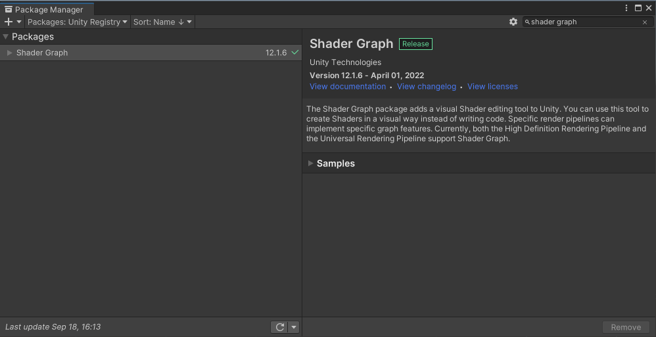Open the View documentation link
The height and width of the screenshot is (337, 656).
point(348,87)
